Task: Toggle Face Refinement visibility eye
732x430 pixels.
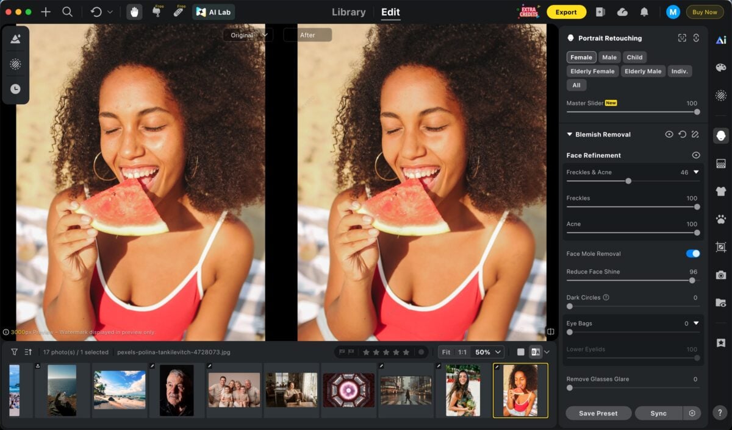Action: [x=695, y=155]
